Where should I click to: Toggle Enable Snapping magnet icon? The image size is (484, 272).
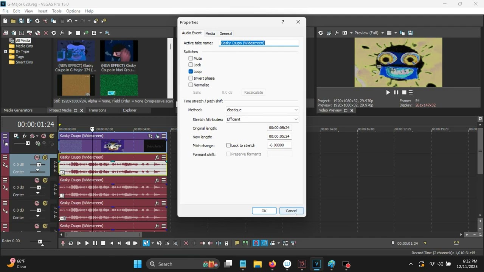click(256, 243)
